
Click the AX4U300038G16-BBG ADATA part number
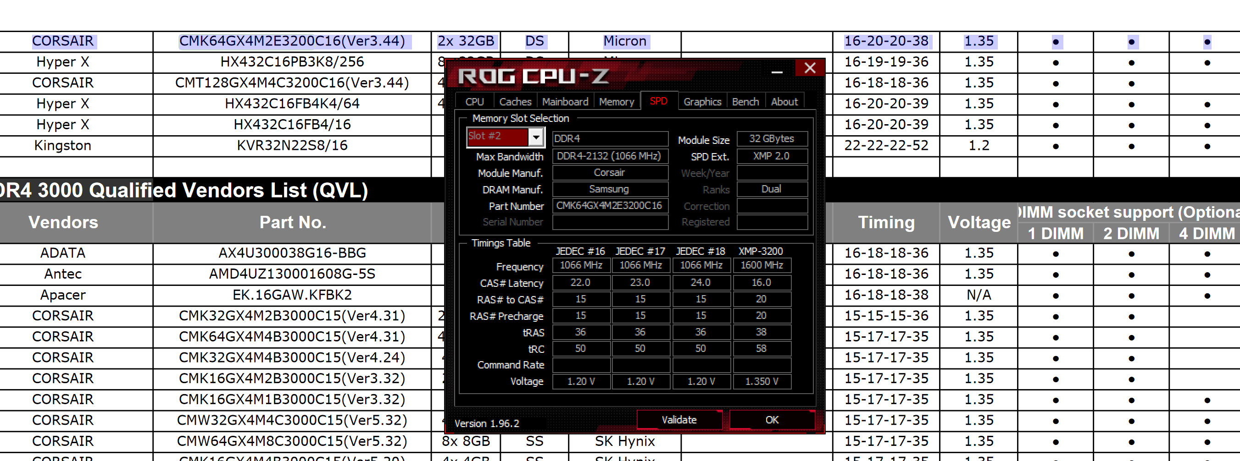pyautogui.click(x=292, y=253)
